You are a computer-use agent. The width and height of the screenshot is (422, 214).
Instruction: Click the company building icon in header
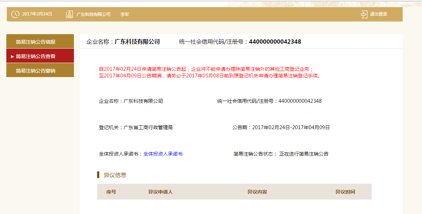pos(69,14)
